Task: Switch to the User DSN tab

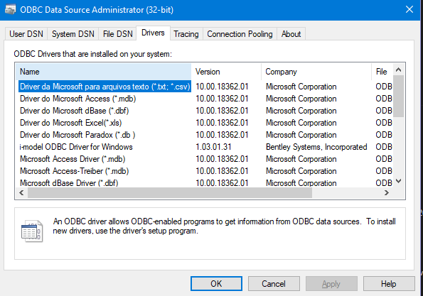Action: tap(26, 34)
